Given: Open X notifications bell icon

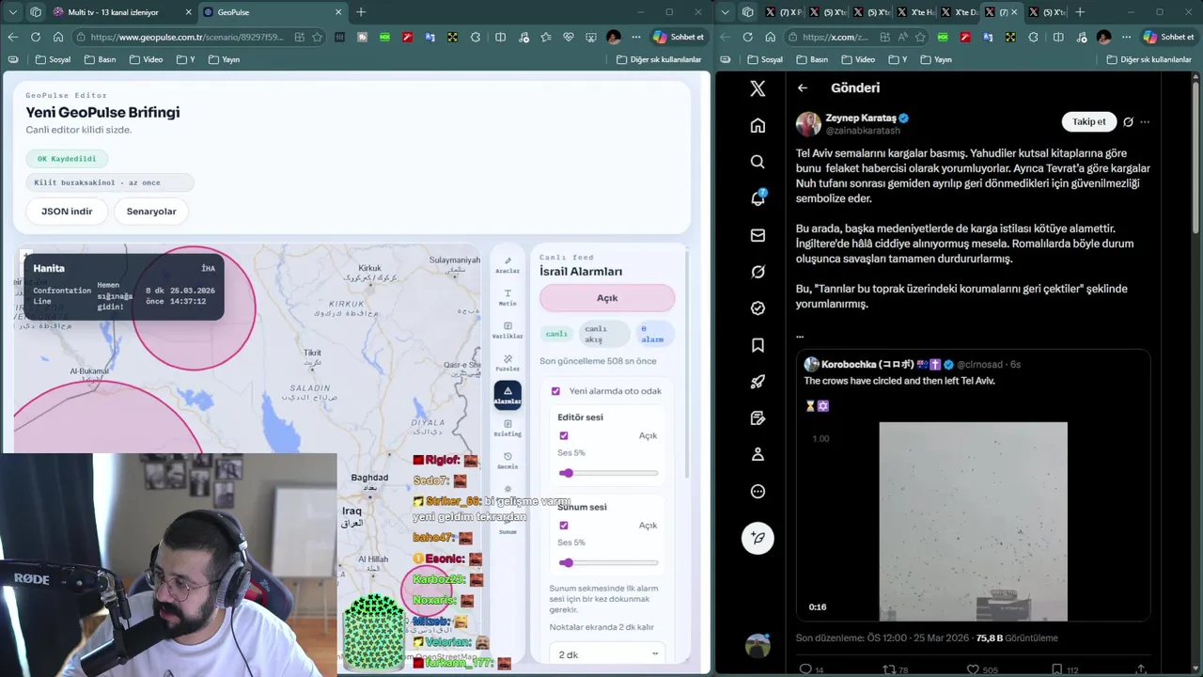Looking at the screenshot, I should click(x=758, y=198).
